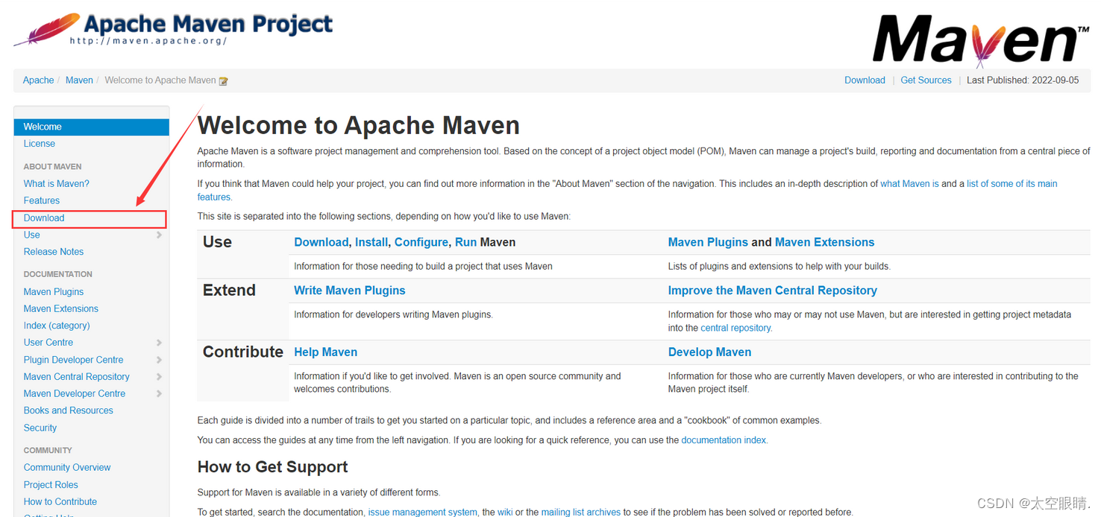The height and width of the screenshot is (517, 1101).
Task: Open Maven Extensions in the sidebar
Action: tap(61, 308)
